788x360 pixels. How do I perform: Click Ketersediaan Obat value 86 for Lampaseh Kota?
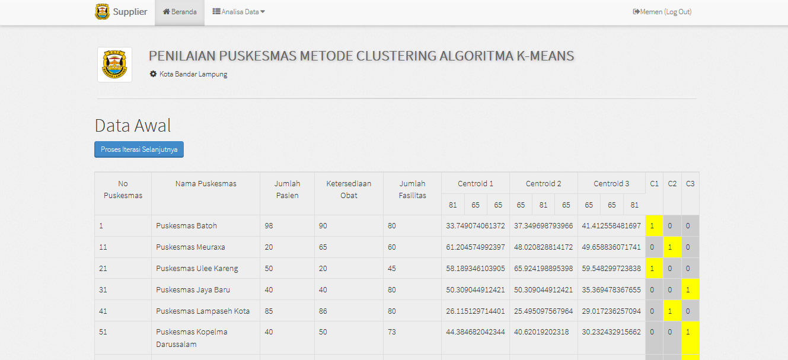point(323,311)
